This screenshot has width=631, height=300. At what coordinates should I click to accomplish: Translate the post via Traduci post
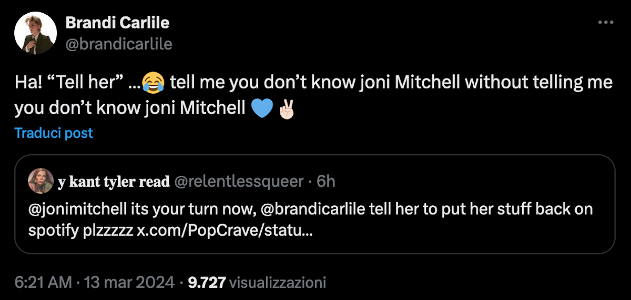tap(54, 133)
